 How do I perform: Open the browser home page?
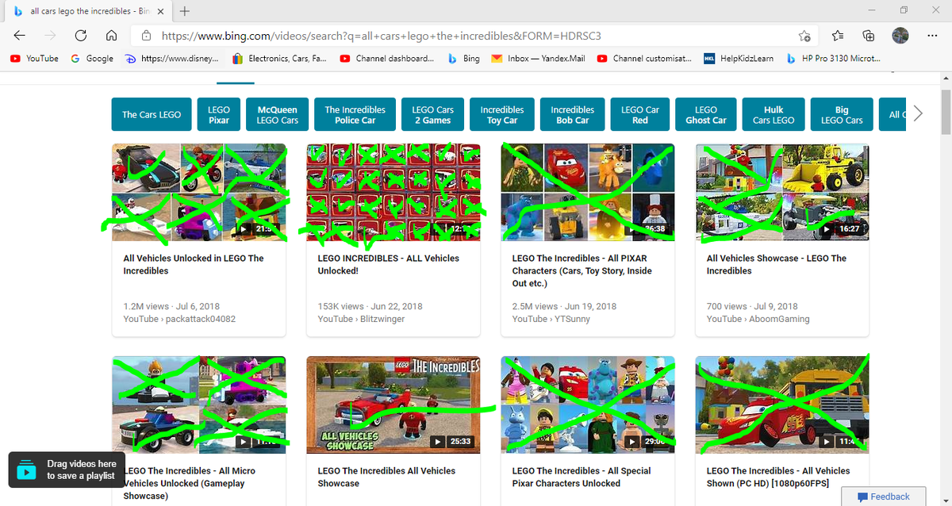tap(112, 36)
